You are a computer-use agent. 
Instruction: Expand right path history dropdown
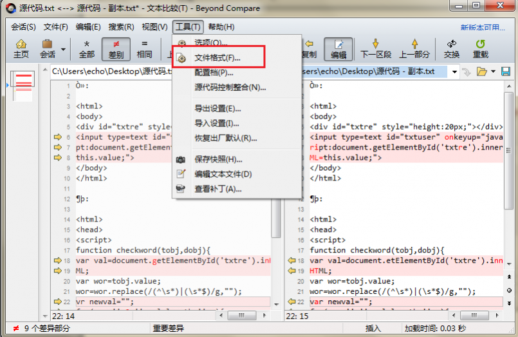(454, 72)
